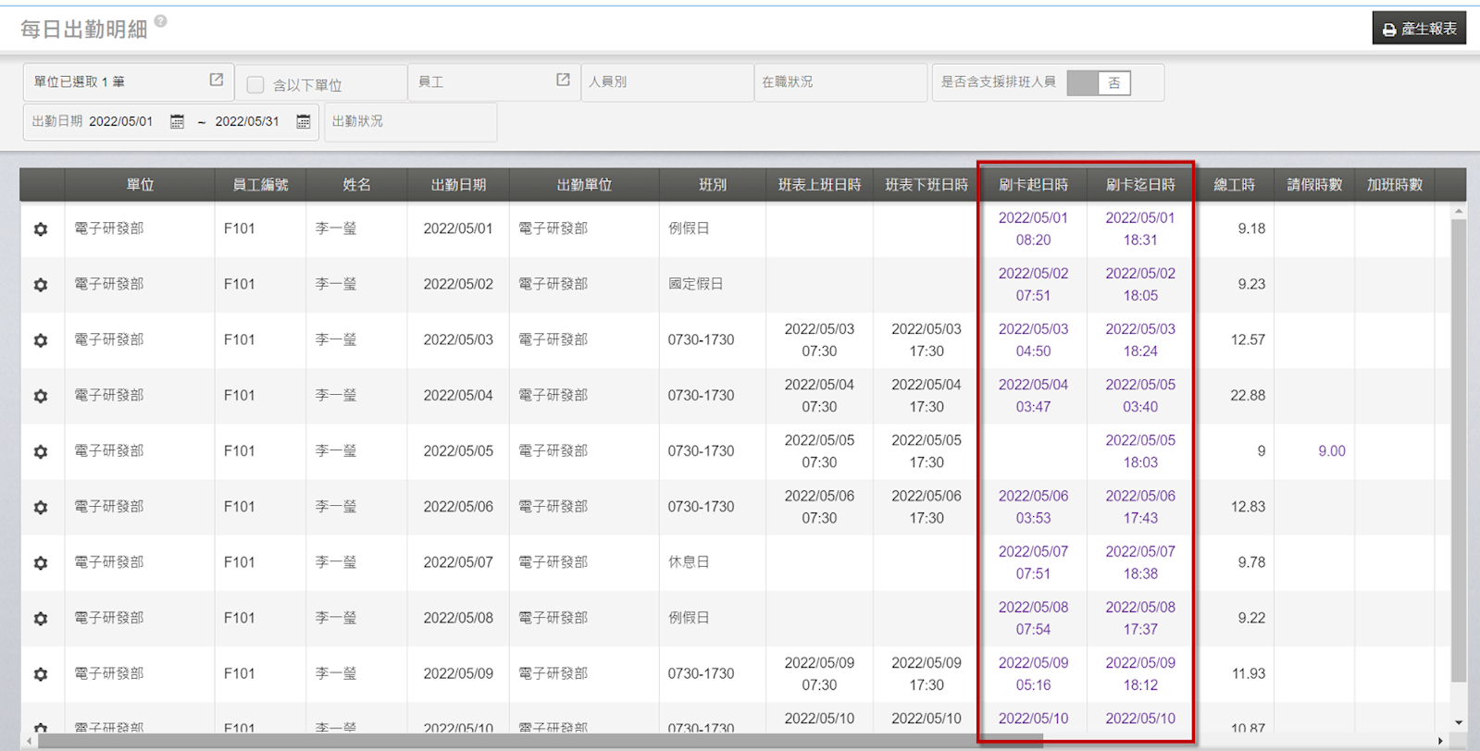
Task: Open the 單位 selection popup icon
Action: click(217, 80)
